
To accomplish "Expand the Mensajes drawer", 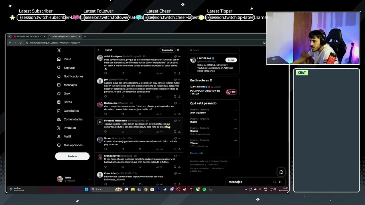I will [280, 182].
